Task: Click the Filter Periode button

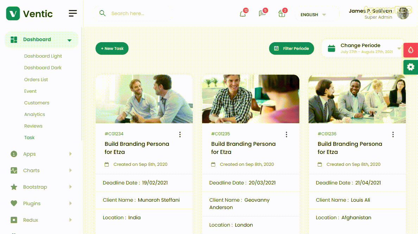Action: point(291,48)
